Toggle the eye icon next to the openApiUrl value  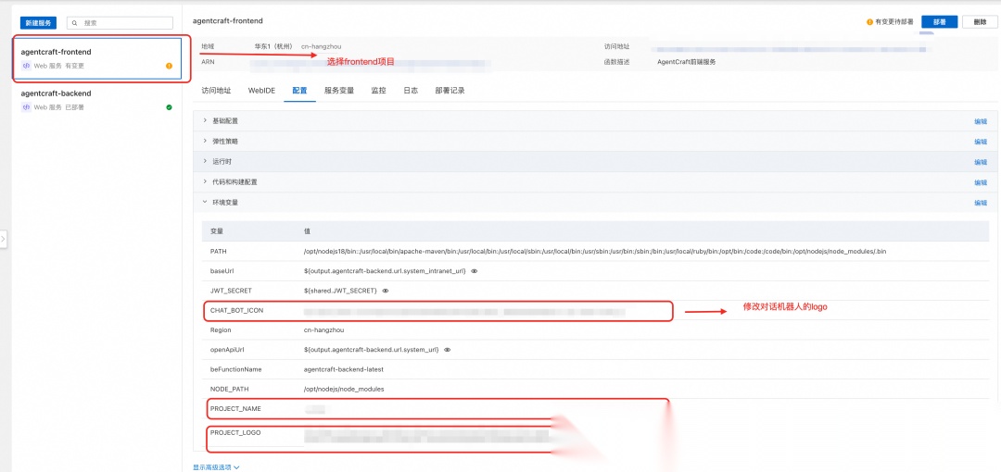tap(448, 350)
